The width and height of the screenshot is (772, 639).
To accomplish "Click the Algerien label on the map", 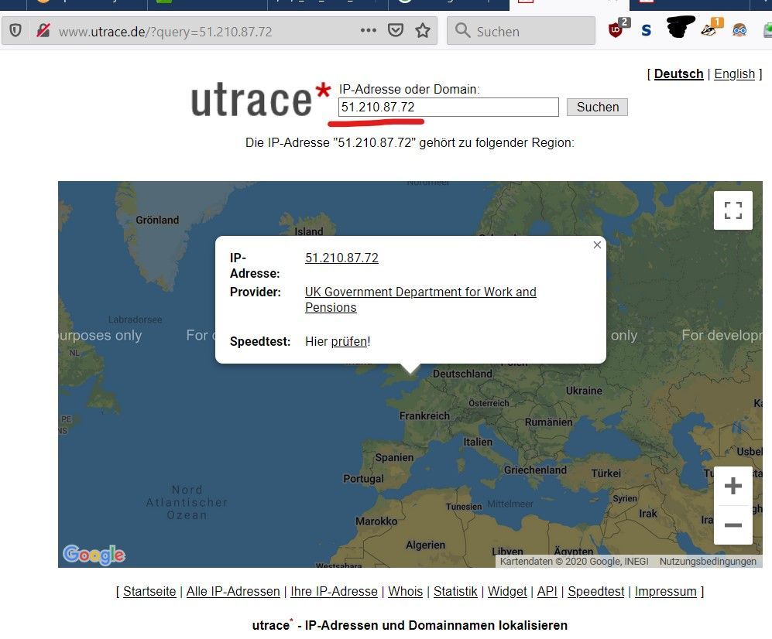I will click(x=425, y=545).
